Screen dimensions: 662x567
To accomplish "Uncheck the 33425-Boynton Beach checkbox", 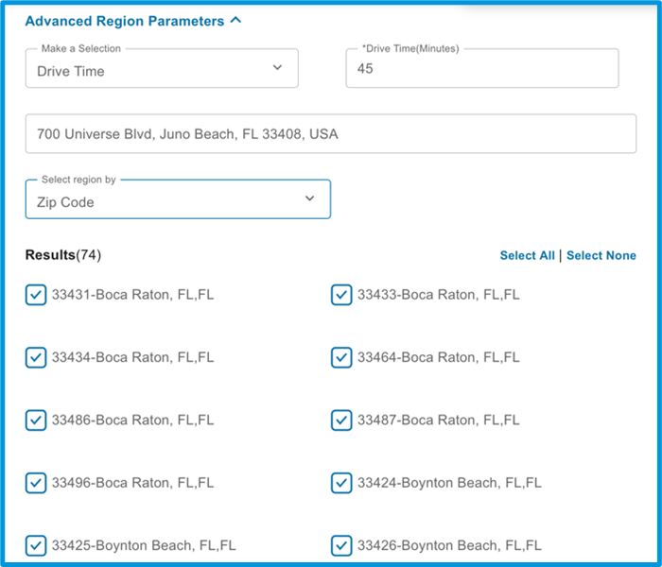I will (x=36, y=545).
